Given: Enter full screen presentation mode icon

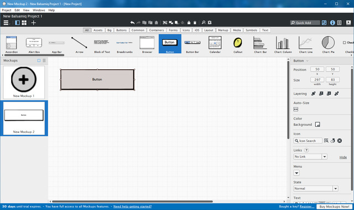Looking at the screenshot, I should click(x=348, y=23).
